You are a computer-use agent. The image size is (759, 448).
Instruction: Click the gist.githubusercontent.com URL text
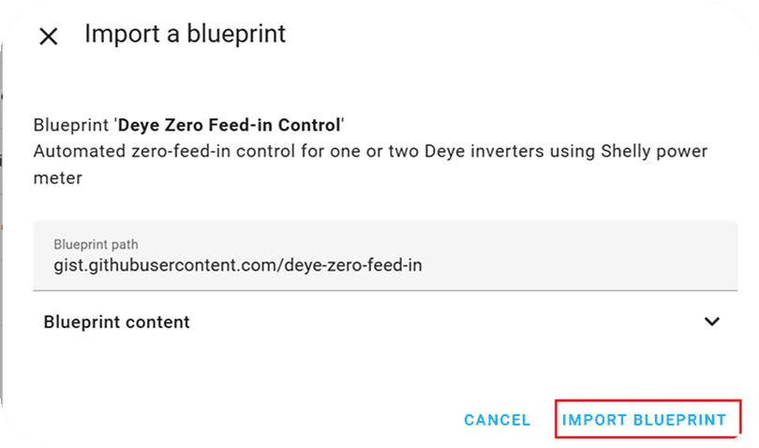point(238,265)
